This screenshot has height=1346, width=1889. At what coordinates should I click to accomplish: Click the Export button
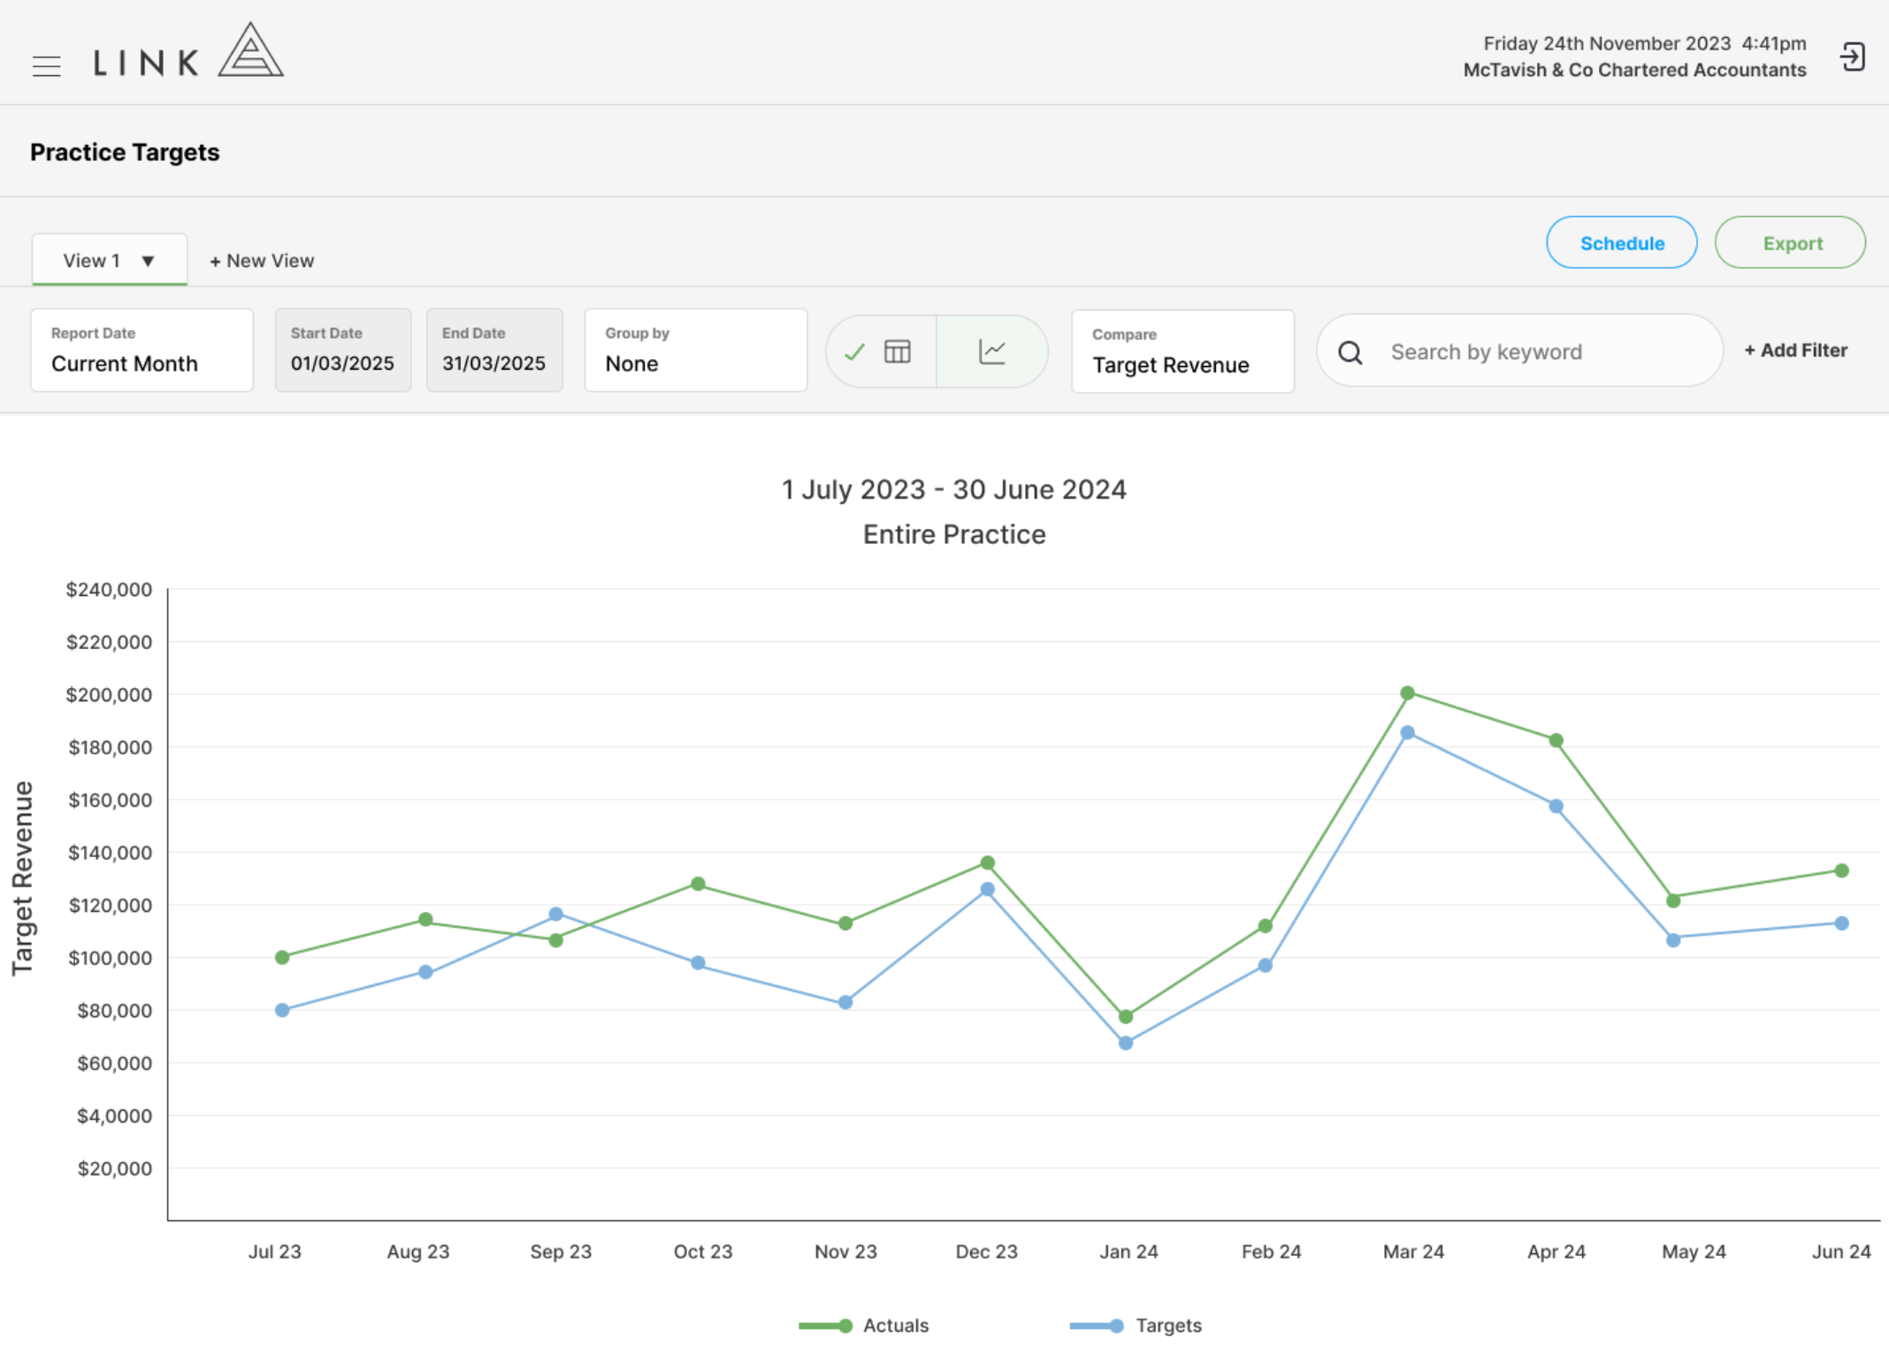(1791, 243)
